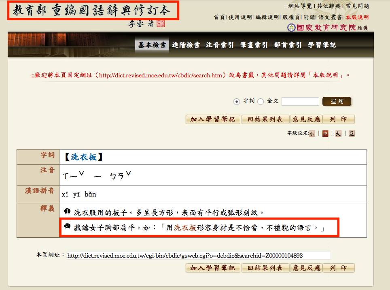Click the 國家教育研究院 logo emblem
The height and width of the screenshot is (290, 390).
[x=291, y=28]
